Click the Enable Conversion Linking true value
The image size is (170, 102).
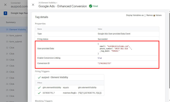100,58
